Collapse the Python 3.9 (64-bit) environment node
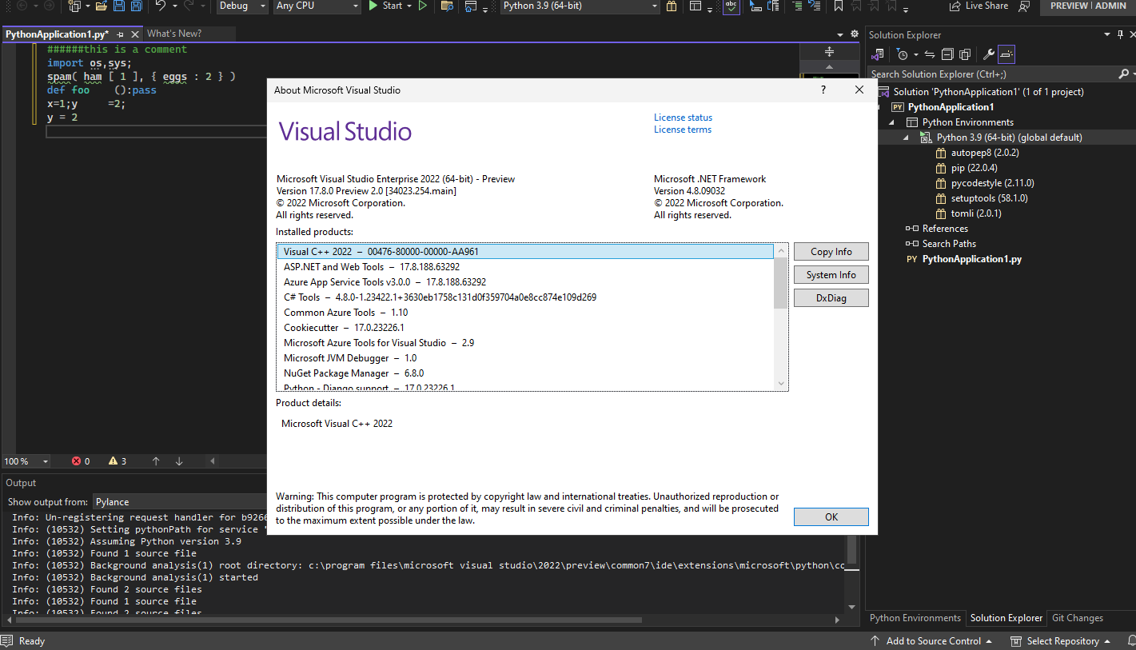Image resolution: width=1136 pixels, height=650 pixels. [906, 137]
